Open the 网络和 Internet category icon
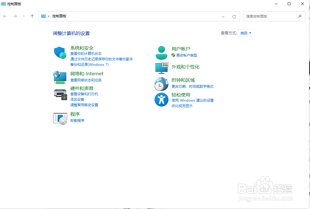This screenshot has height=209, width=310. point(60,77)
